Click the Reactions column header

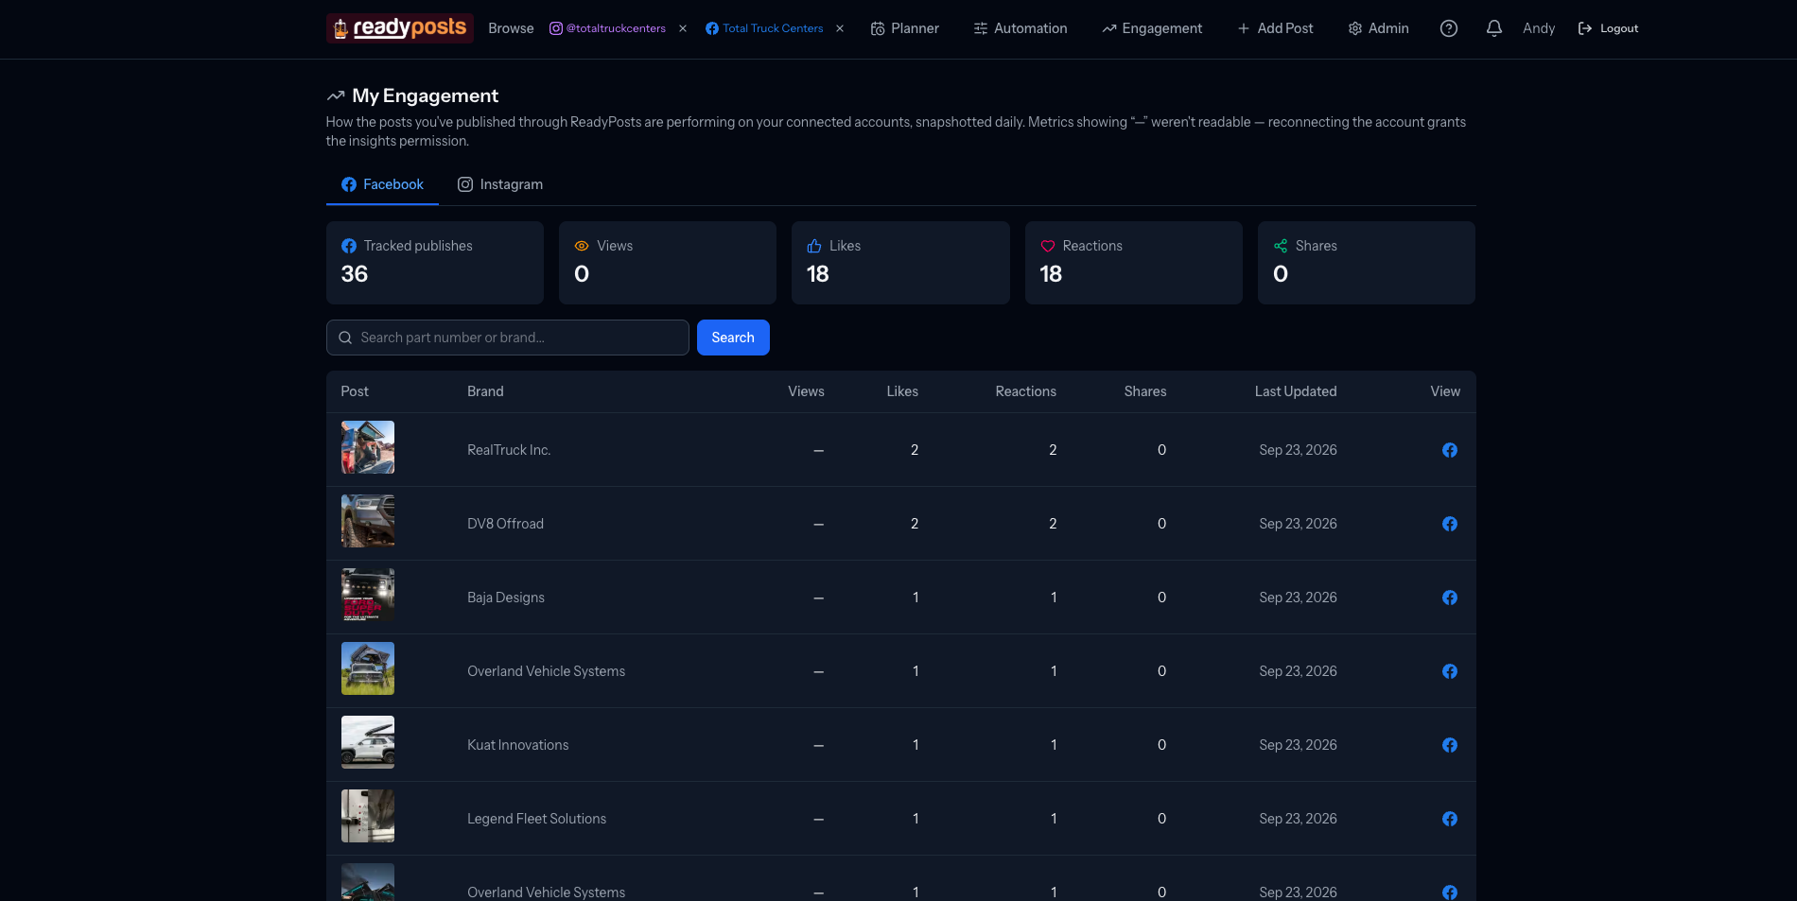pyautogui.click(x=1025, y=391)
